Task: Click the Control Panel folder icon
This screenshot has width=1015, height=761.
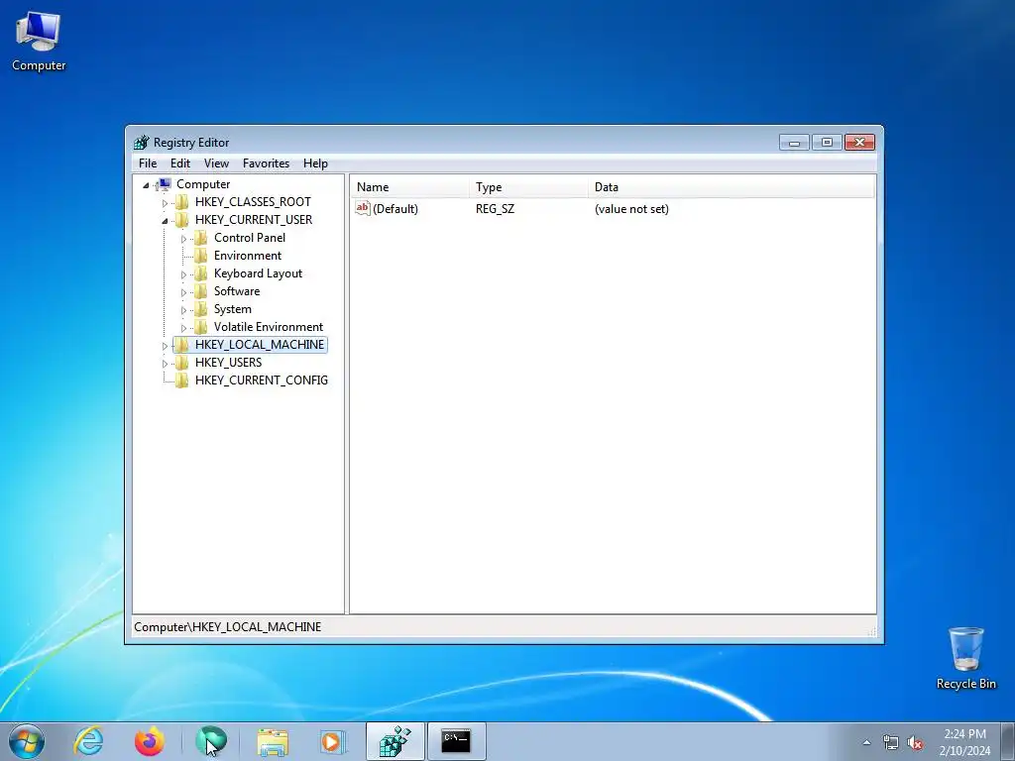Action: tap(200, 238)
